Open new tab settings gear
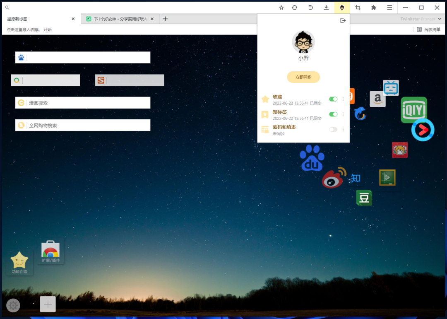The height and width of the screenshot is (319, 447). [13, 305]
